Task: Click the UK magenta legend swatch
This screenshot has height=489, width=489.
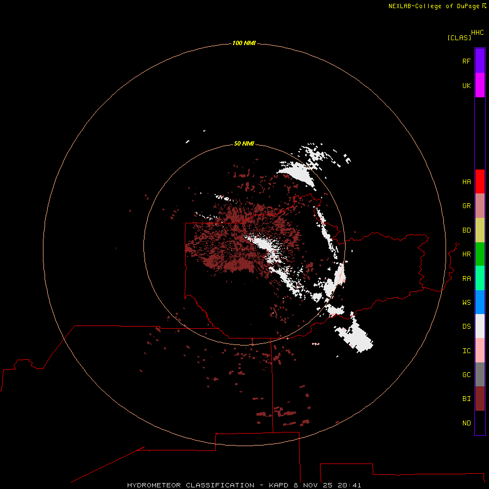Action: coord(480,85)
